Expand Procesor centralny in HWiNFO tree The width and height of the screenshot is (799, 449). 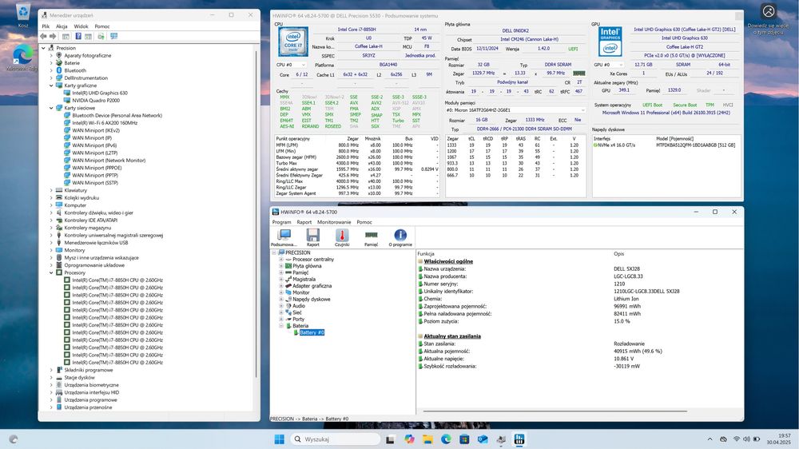(280, 260)
